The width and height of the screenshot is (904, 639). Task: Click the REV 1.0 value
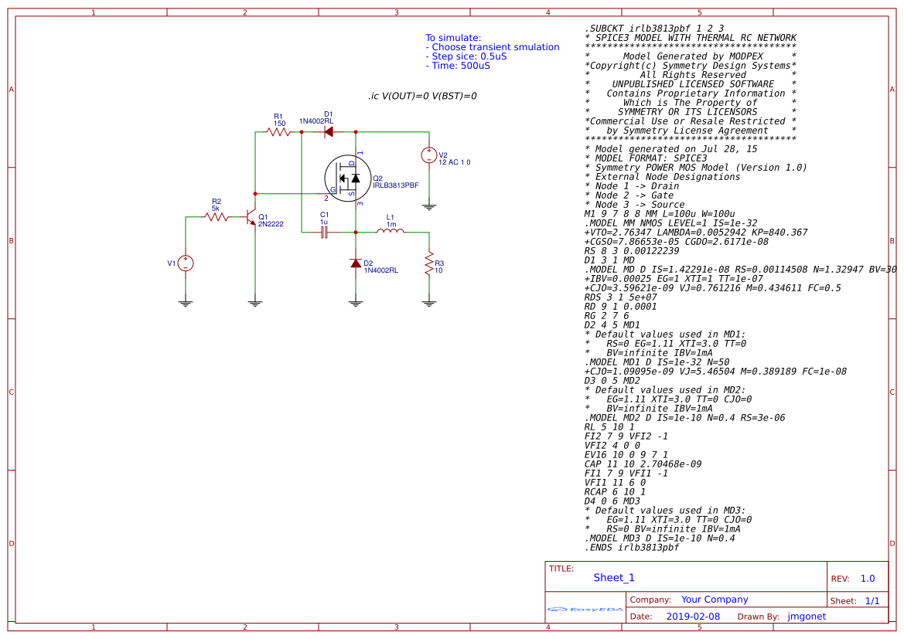[x=868, y=577]
